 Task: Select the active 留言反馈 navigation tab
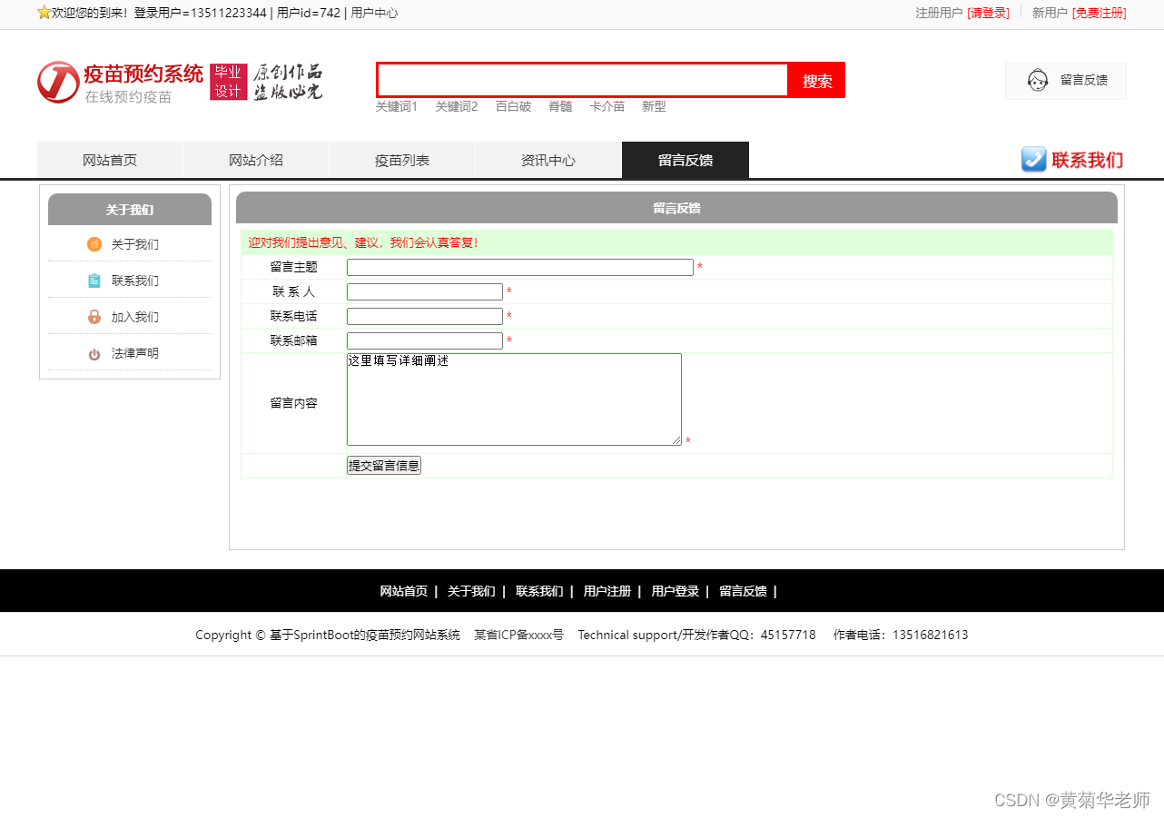click(x=686, y=160)
